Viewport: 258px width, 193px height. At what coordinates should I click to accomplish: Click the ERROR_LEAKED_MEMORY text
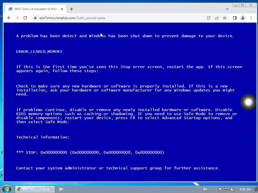click(x=39, y=52)
